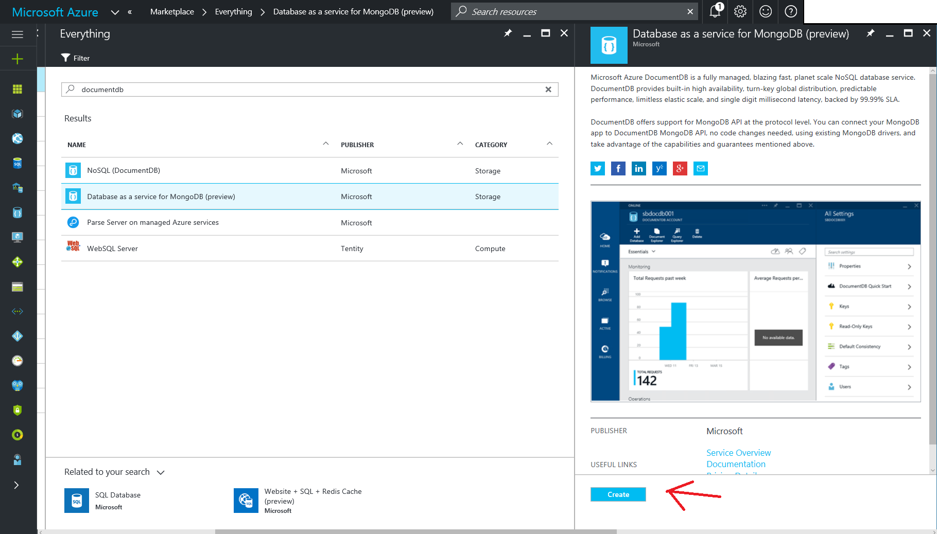This screenshot has width=937, height=534.
Task: Click the bottom horizontal scrollbar
Action: (x=415, y=531)
